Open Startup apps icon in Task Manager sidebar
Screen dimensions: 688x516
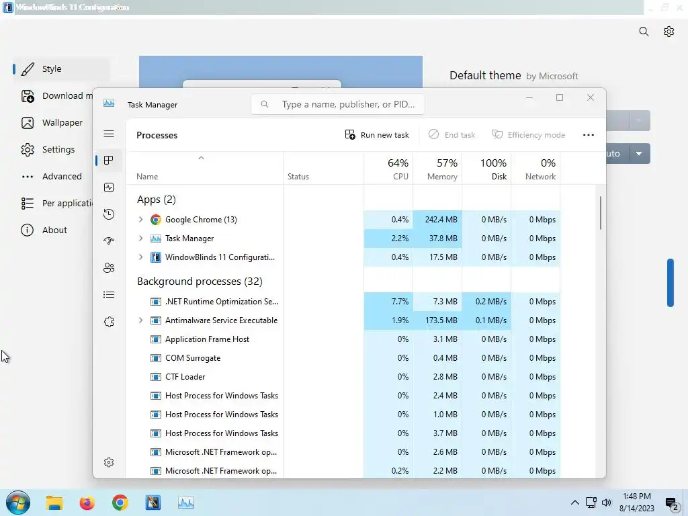click(109, 241)
